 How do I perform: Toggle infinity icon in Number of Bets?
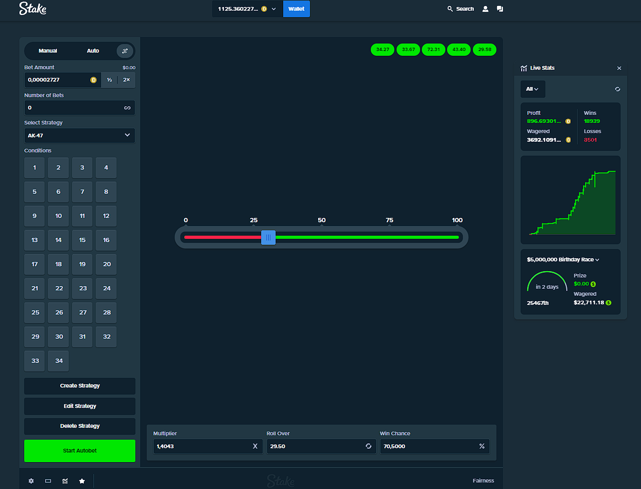(127, 108)
